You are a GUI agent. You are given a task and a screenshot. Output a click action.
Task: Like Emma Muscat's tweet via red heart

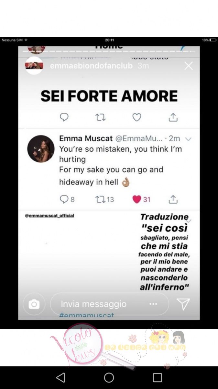137,199
